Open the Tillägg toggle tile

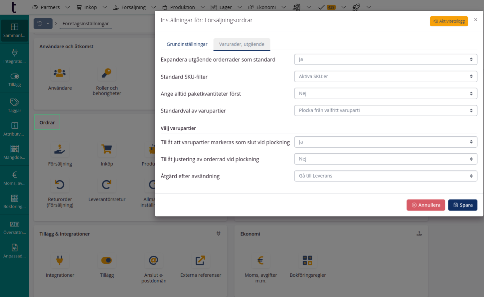click(x=107, y=260)
